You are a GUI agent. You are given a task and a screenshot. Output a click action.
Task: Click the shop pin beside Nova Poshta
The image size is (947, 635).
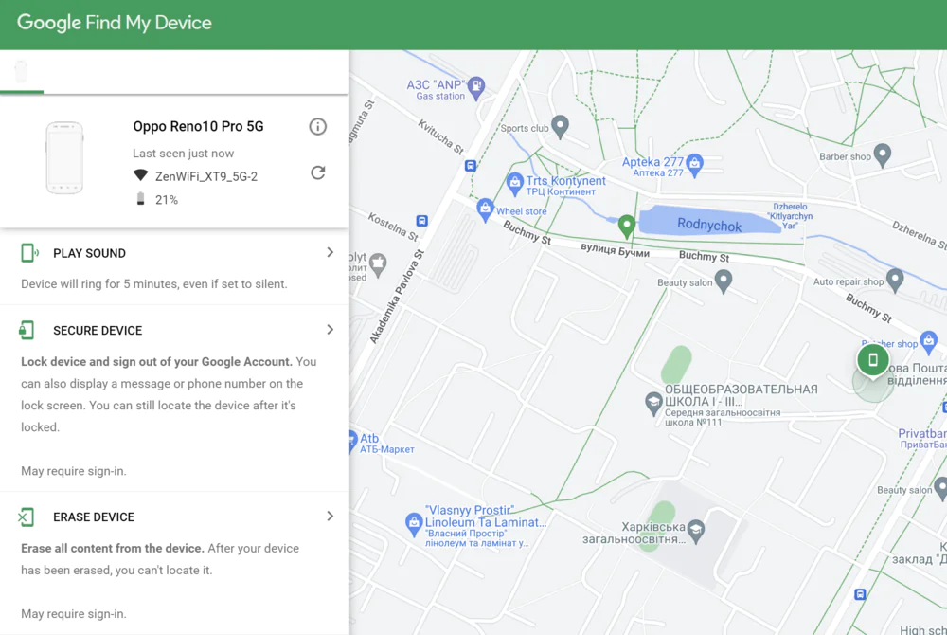pos(928,342)
